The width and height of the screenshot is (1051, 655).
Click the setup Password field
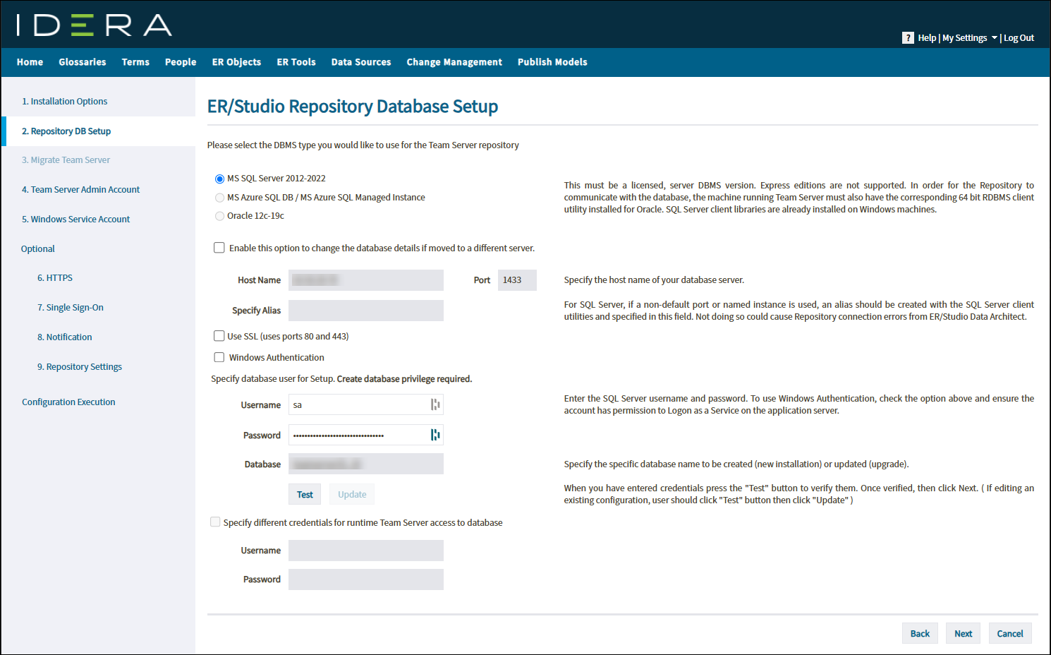366,435
